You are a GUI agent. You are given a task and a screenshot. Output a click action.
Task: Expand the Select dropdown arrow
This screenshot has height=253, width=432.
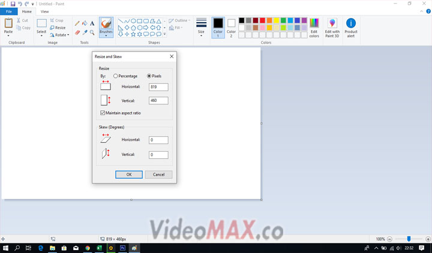point(41,36)
